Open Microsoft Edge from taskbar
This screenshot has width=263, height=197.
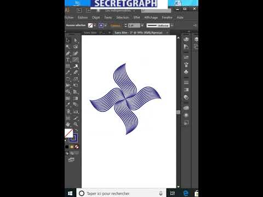coord(186,193)
